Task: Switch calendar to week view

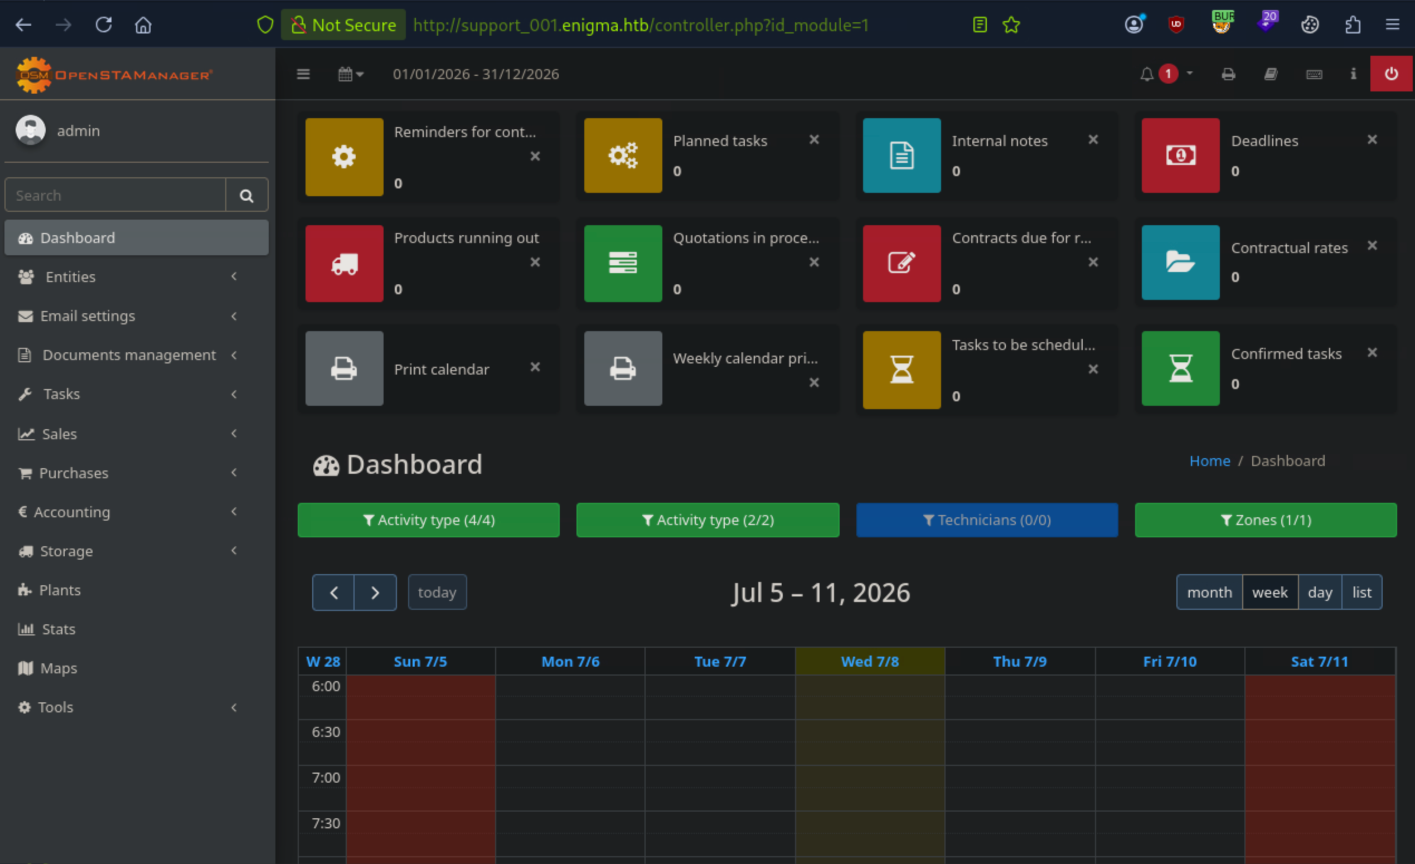Action: click(1269, 592)
